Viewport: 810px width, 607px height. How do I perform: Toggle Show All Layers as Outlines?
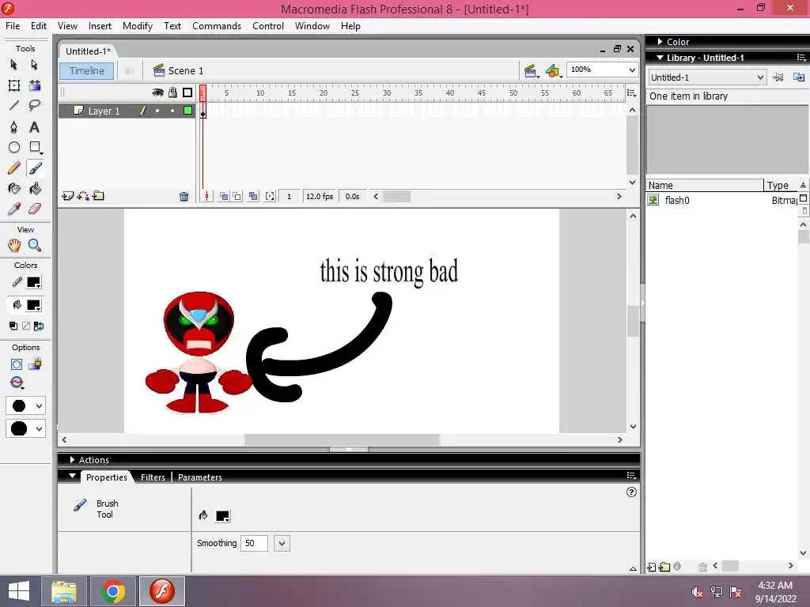(x=187, y=92)
